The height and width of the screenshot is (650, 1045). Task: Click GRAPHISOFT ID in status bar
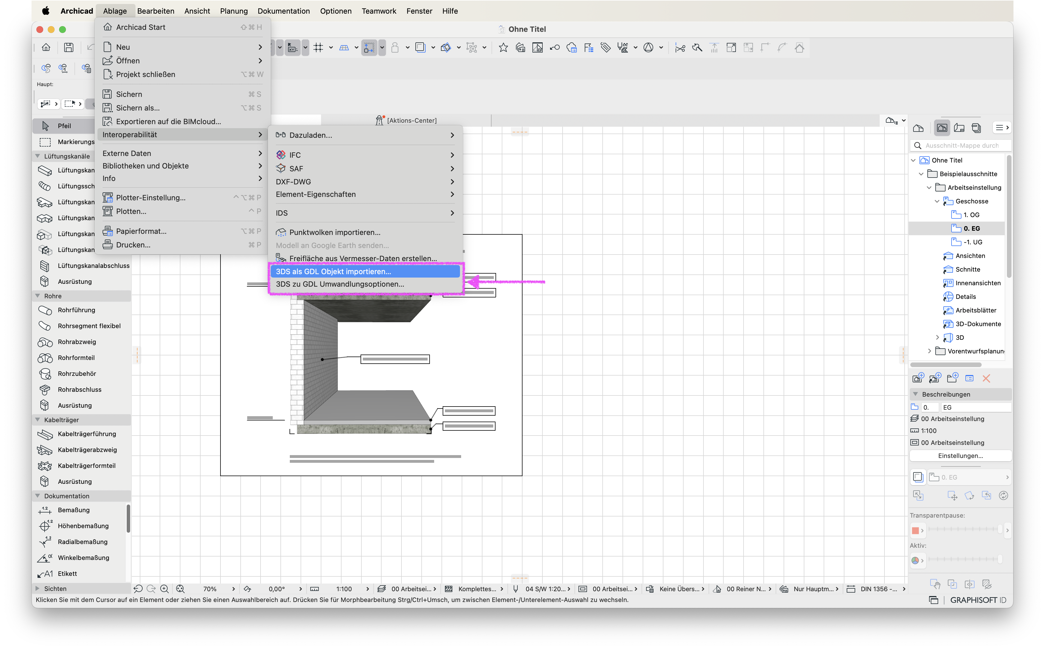tap(978, 600)
